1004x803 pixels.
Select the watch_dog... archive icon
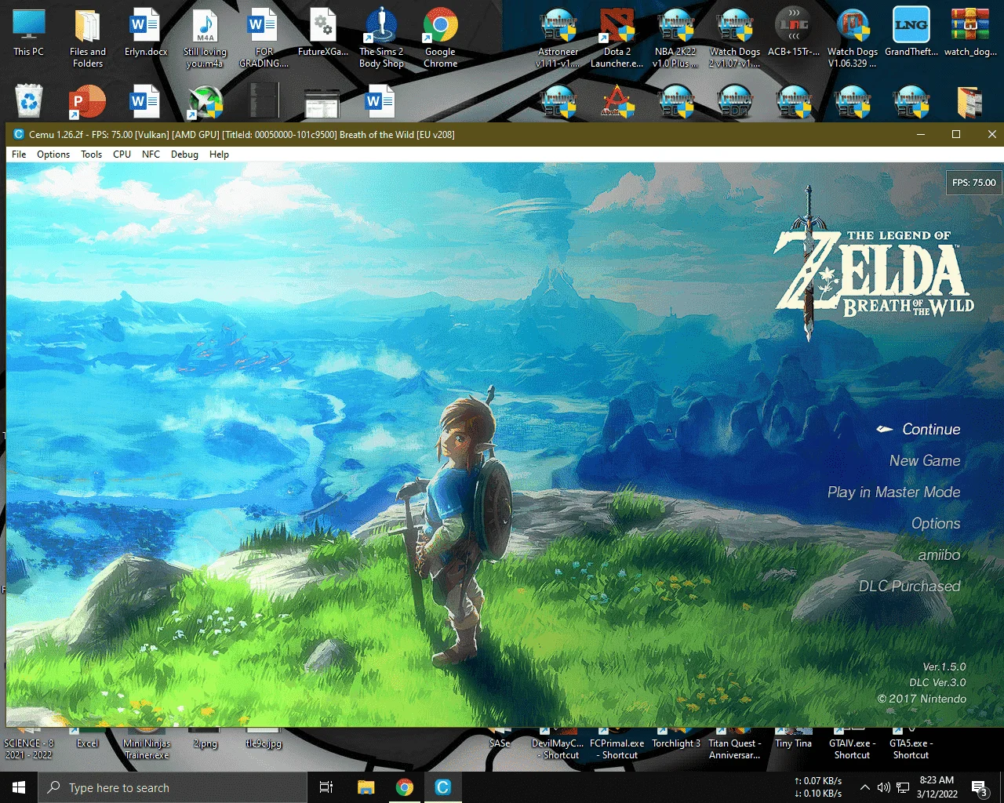coord(970,34)
